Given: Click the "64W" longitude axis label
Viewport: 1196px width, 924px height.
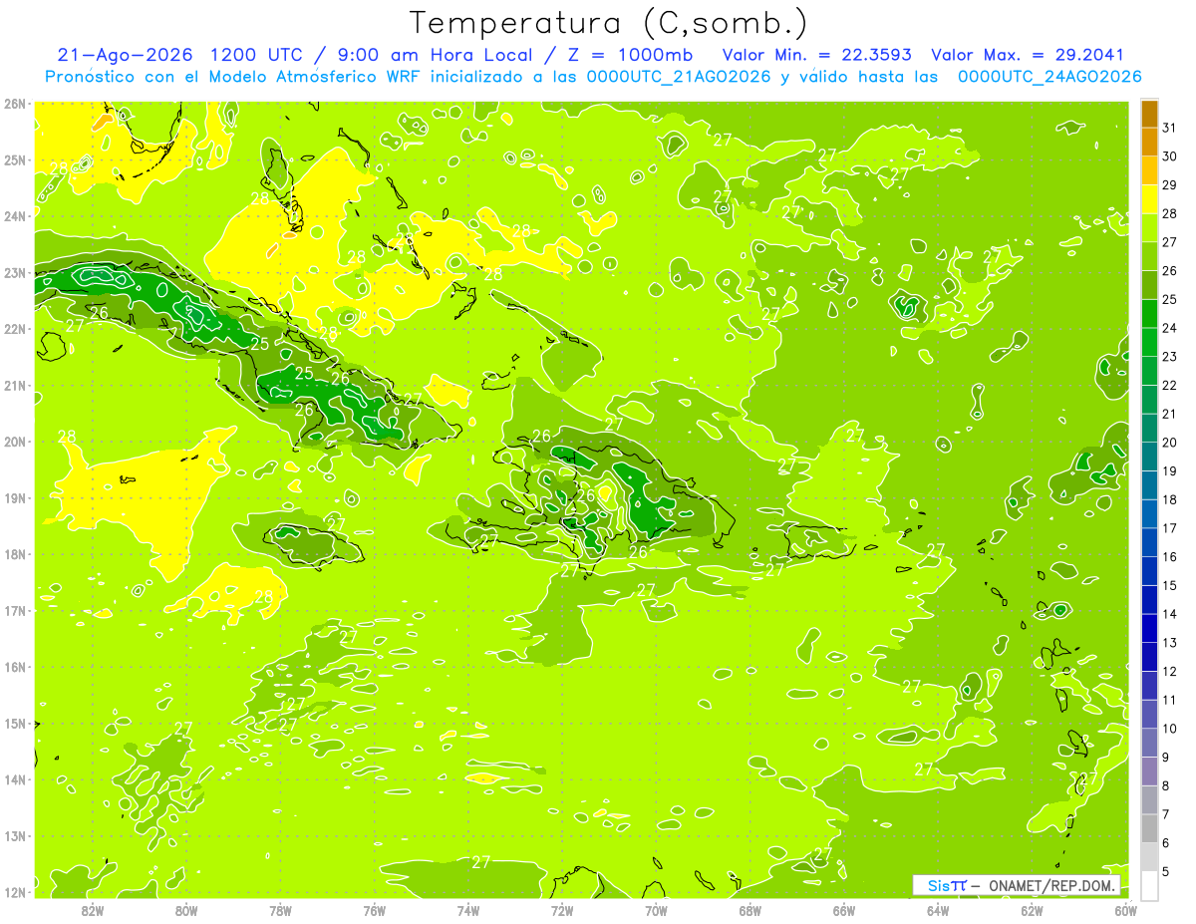Looking at the screenshot, I should click(938, 910).
